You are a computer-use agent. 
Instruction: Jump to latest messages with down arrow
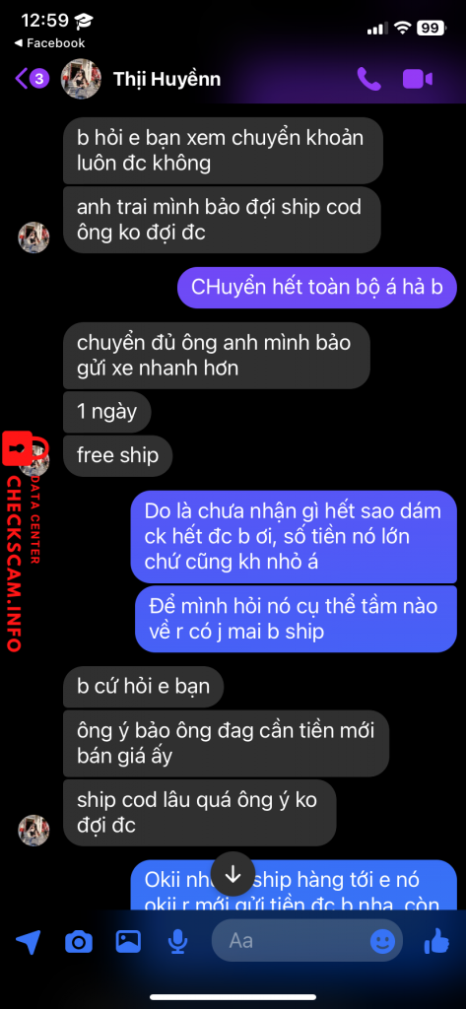233,875
